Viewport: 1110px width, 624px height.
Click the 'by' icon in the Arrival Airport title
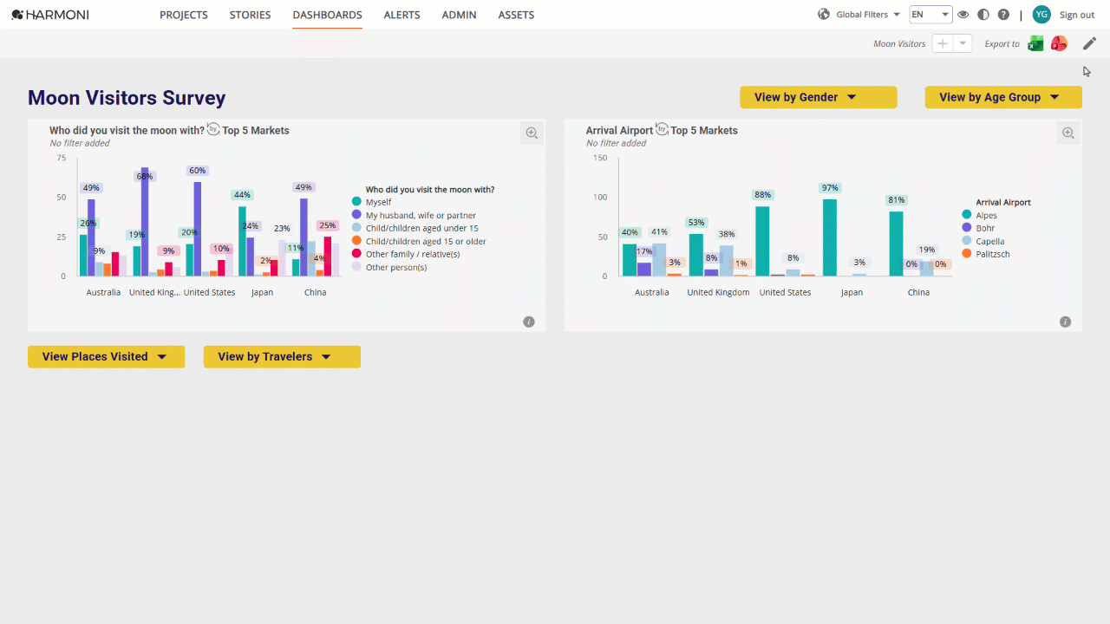click(x=662, y=129)
